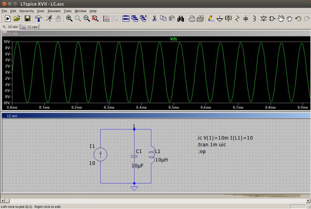Click the ground symbol in schematic
Image resolution: width=311 pixels, height=209 pixels.
click(x=134, y=188)
